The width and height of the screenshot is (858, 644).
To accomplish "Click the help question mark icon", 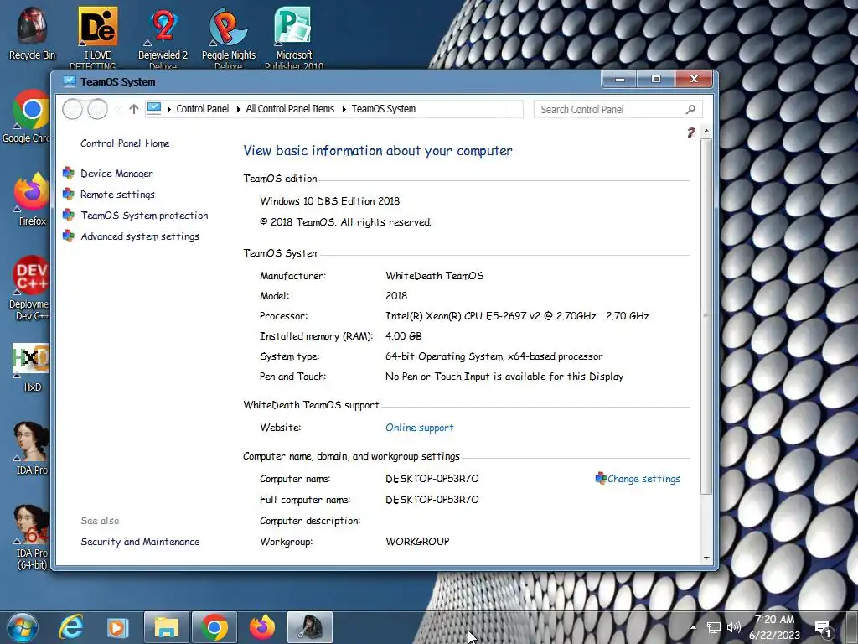I will (691, 132).
